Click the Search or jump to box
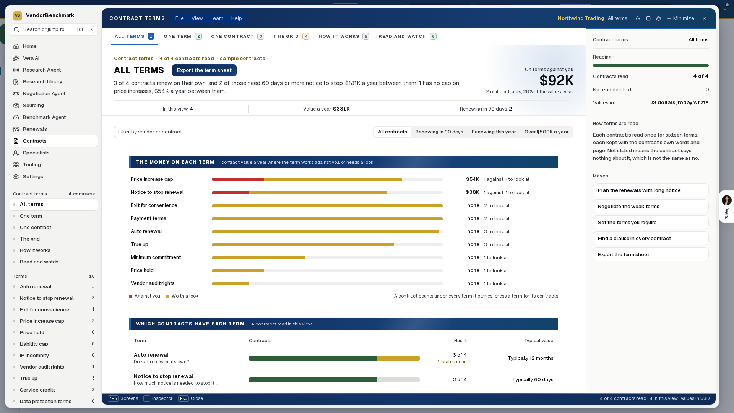 click(x=54, y=29)
